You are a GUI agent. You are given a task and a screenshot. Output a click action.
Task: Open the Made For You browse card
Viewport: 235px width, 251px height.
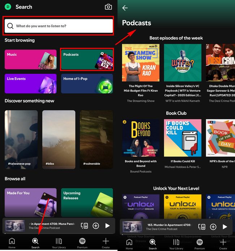click(30, 202)
